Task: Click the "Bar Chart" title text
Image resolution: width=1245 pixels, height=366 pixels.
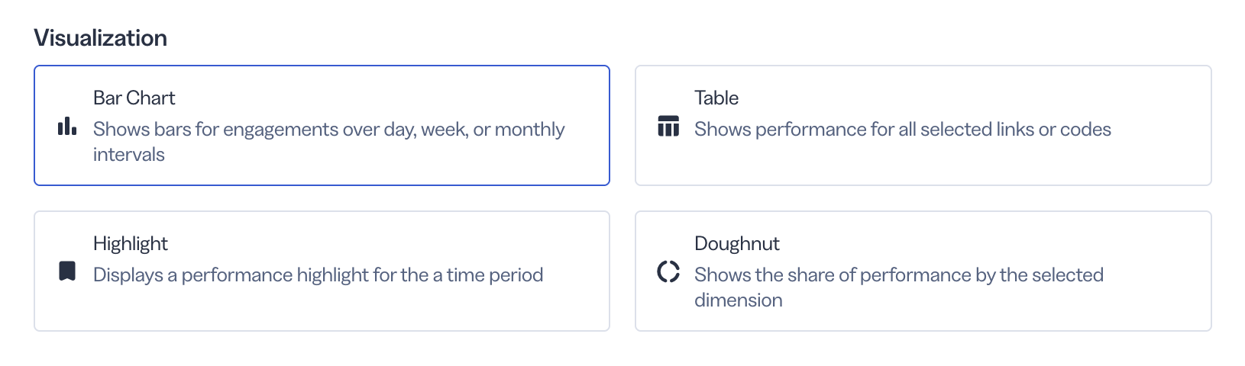Action: 134,98
